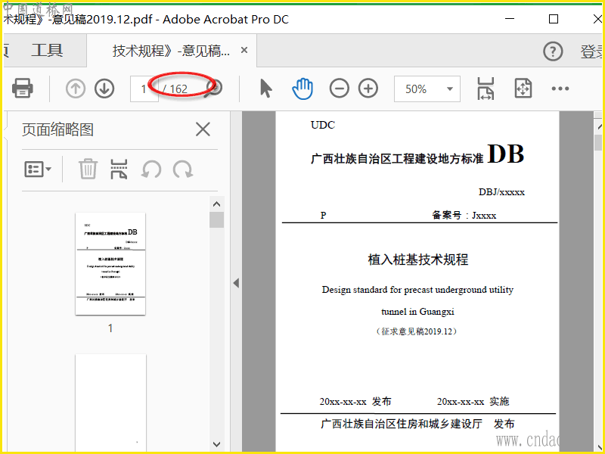Activate the hand pan tool
This screenshot has width=605, height=454.
pos(302,89)
